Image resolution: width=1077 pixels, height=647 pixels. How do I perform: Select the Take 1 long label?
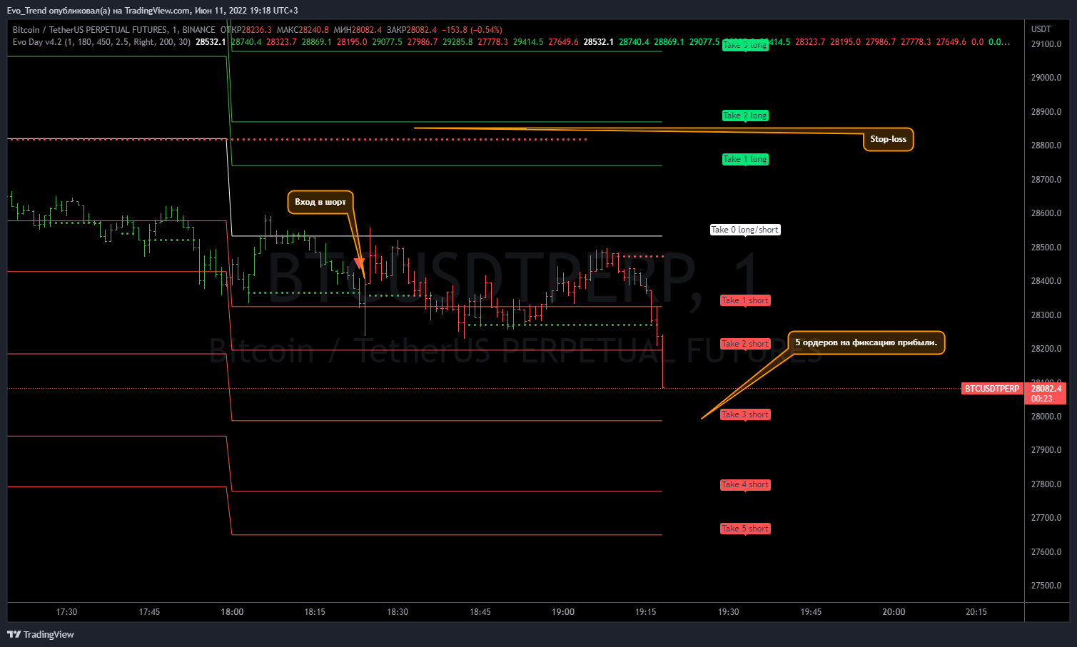(745, 159)
